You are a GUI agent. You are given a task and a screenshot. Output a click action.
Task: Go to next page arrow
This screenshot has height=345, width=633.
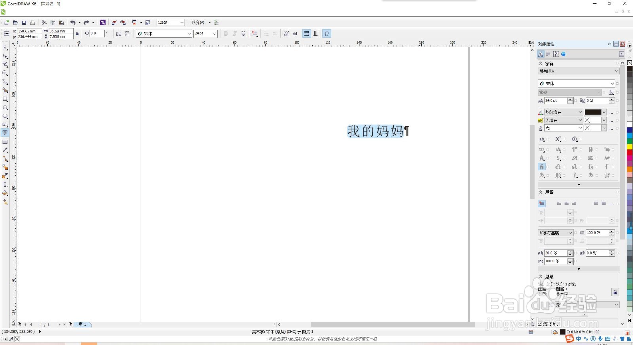[x=59, y=324]
